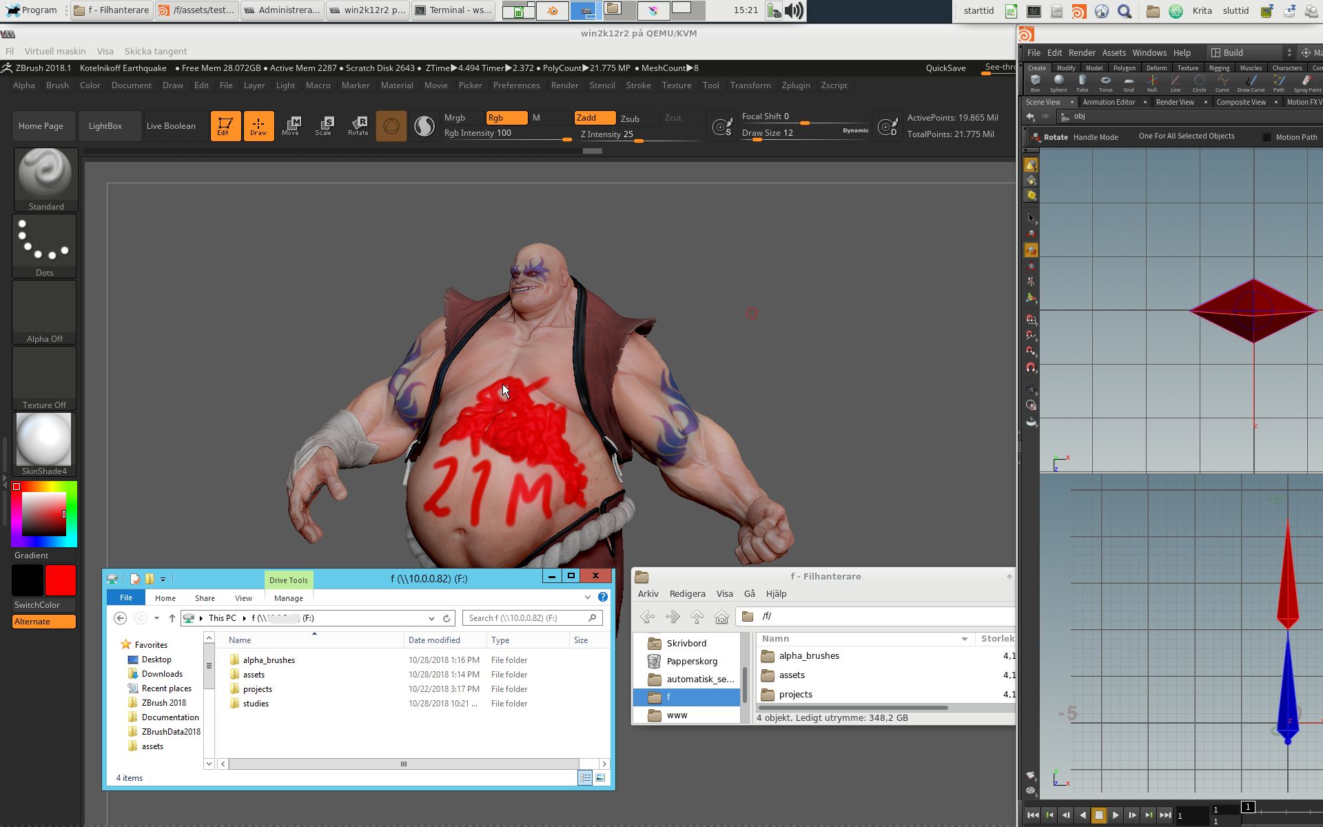Create a Box from the Houdini shelf
1323x827 pixels.
(1035, 83)
